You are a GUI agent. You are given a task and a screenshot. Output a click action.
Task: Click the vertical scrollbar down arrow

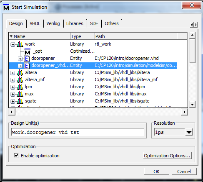click(192, 105)
